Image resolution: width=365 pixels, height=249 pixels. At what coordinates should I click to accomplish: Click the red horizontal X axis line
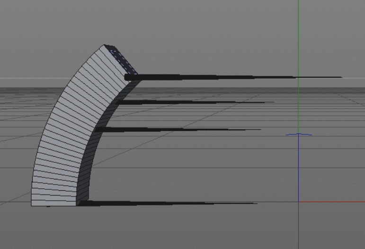332,202
